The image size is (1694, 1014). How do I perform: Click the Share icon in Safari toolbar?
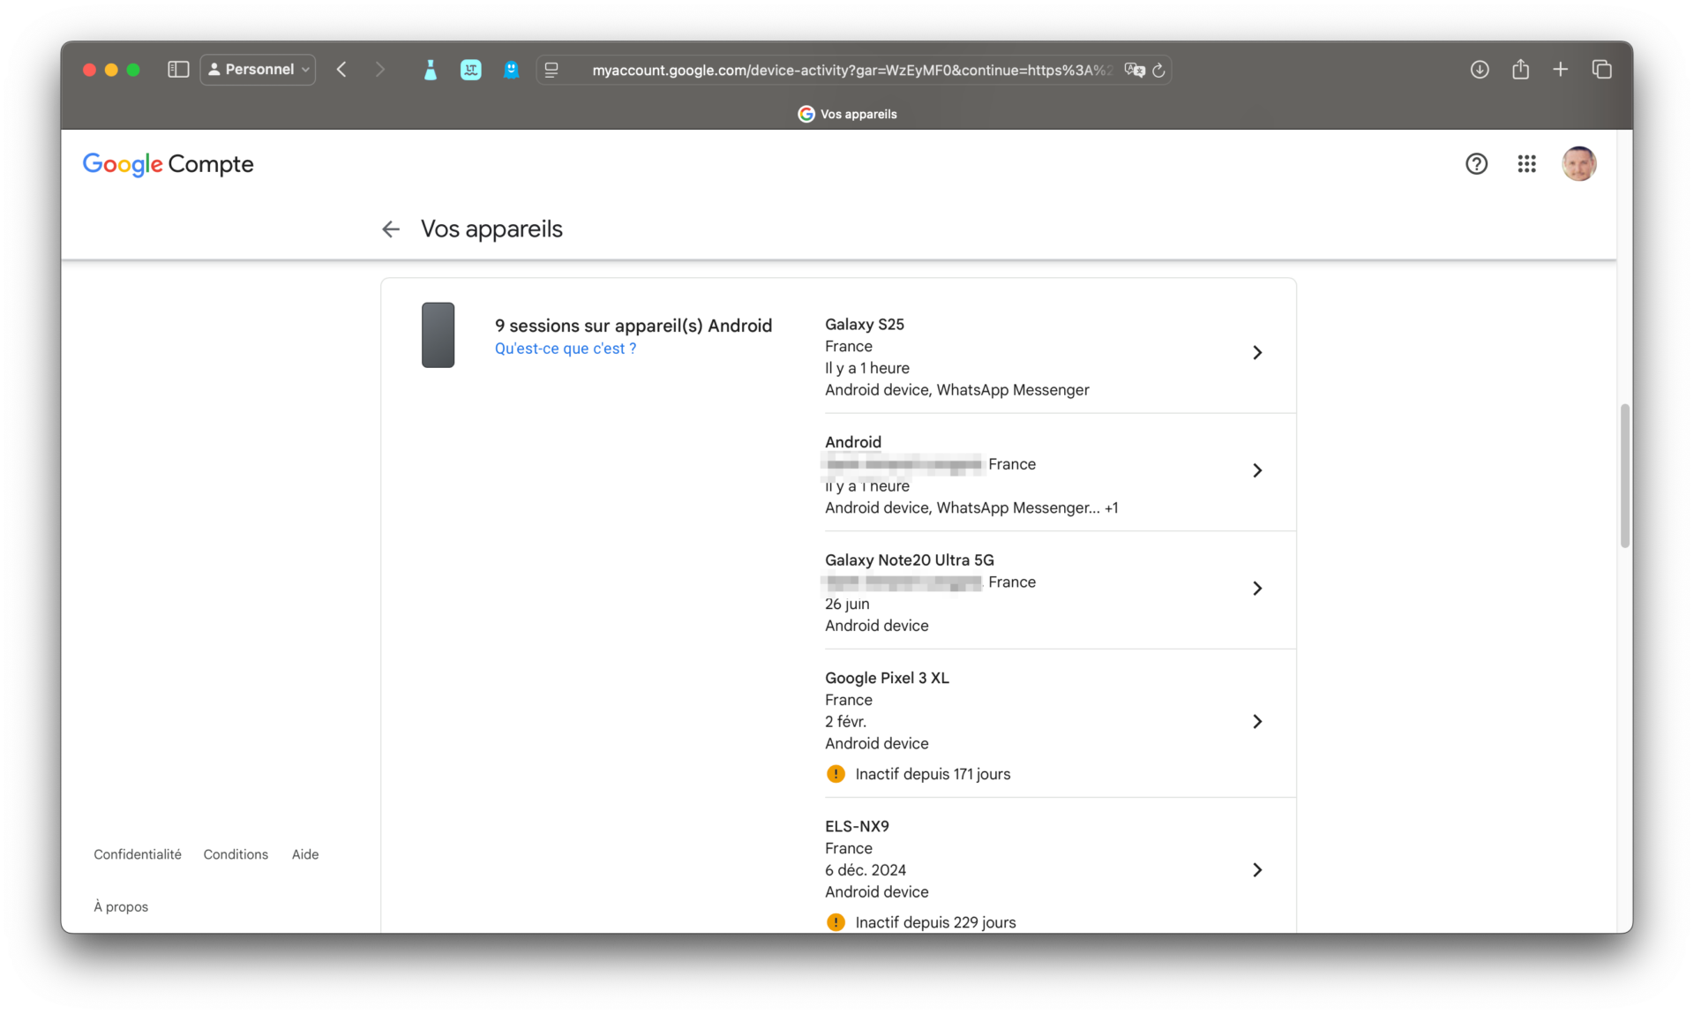pyautogui.click(x=1520, y=69)
